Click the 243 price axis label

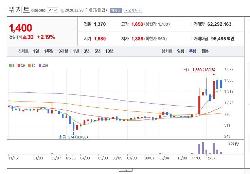click(x=227, y=136)
